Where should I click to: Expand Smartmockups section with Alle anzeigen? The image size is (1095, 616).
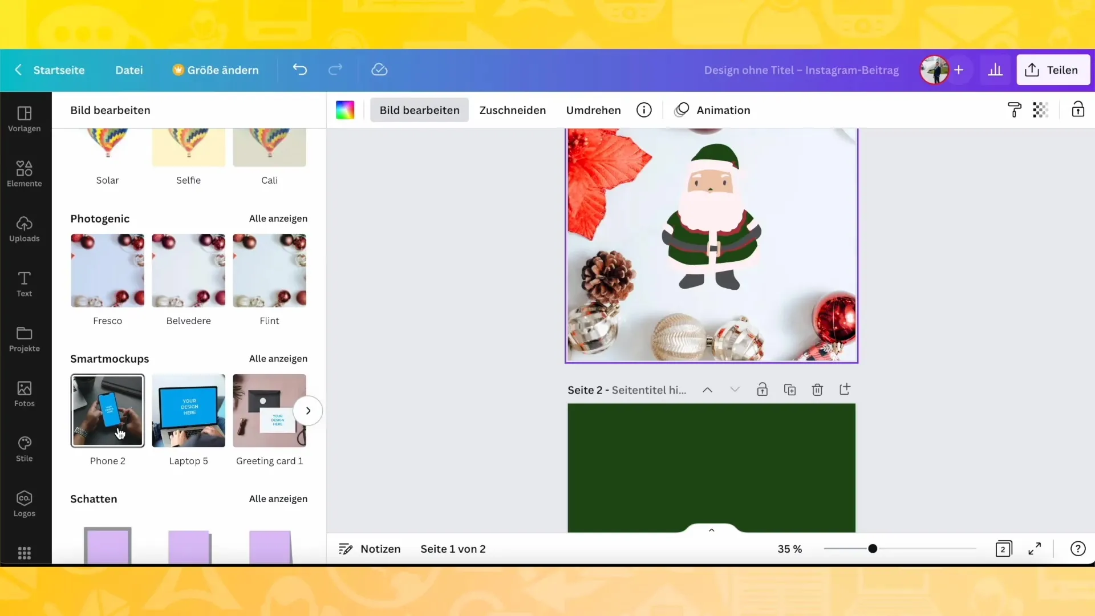coord(278,358)
